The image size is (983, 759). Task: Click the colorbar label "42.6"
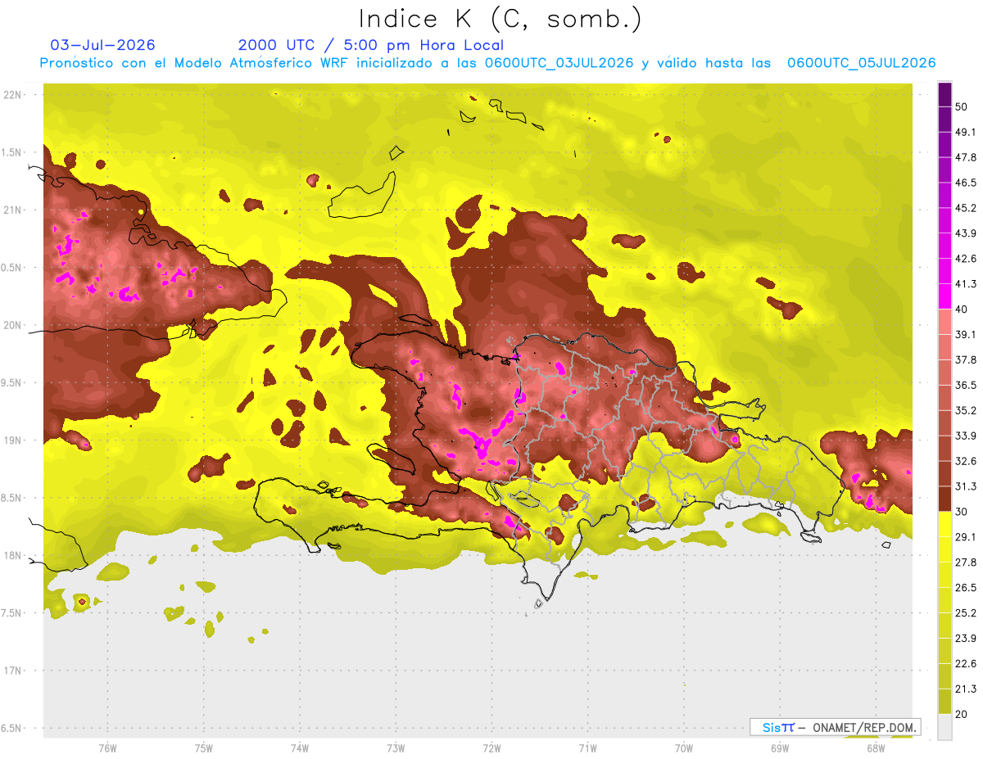click(x=966, y=259)
